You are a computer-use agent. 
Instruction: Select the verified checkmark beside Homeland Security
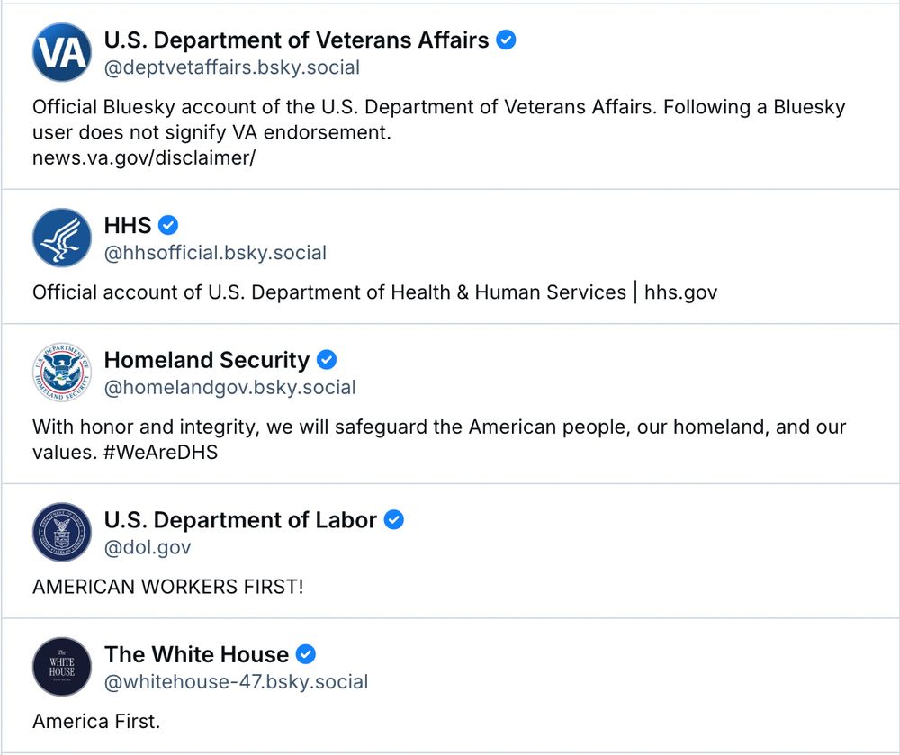pos(326,360)
